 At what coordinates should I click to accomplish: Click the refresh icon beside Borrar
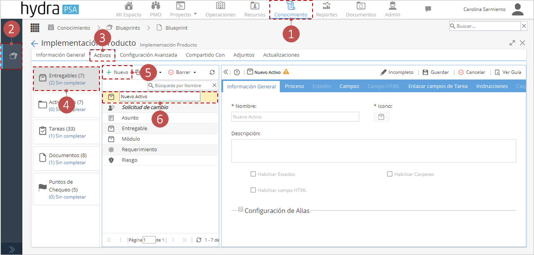212,72
